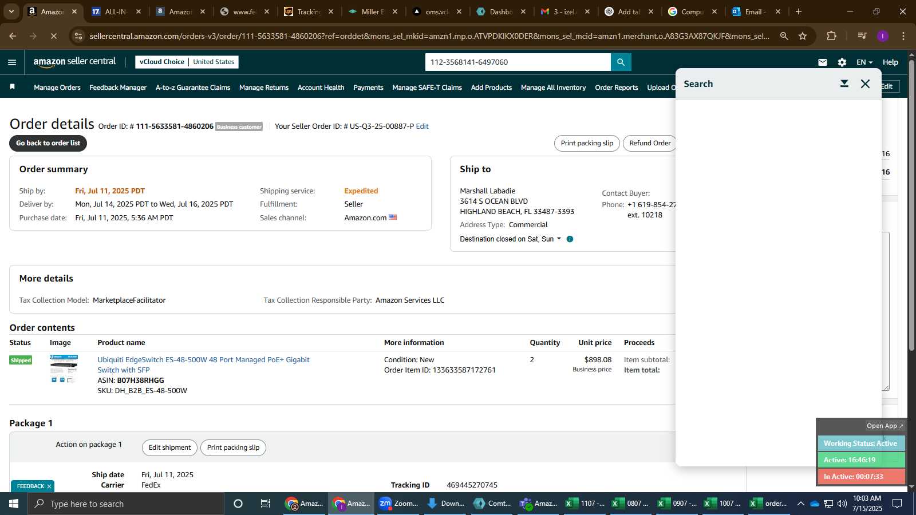Screen dimensions: 916x515
Task: Open a new browser tab
Action: pos(799,11)
